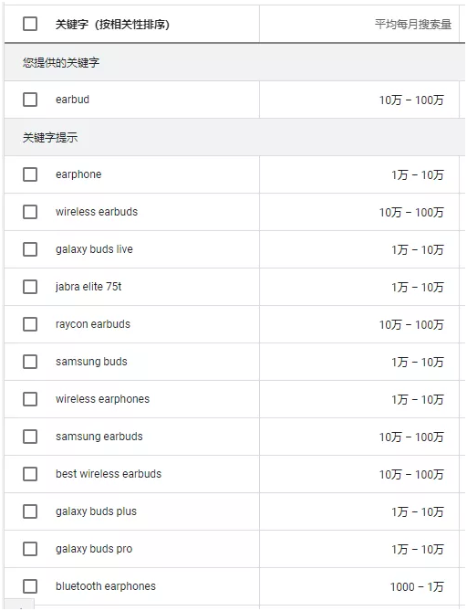This screenshot has height=611, width=467.
Task: Click the best wireless earbuds keyword
Action: pyautogui.click(x=109, y=474)
